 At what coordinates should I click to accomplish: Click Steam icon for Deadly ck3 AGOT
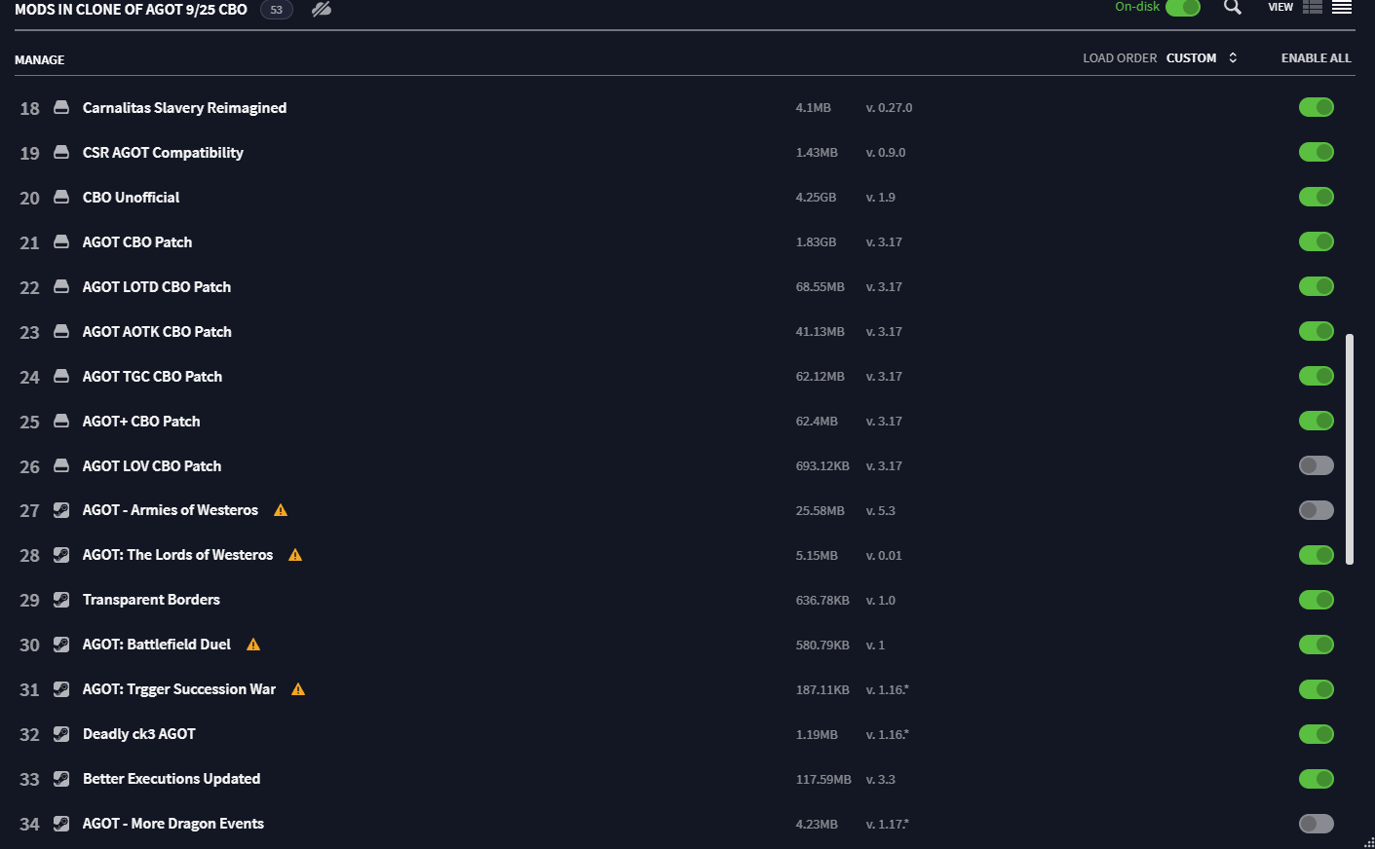point(61,734)
